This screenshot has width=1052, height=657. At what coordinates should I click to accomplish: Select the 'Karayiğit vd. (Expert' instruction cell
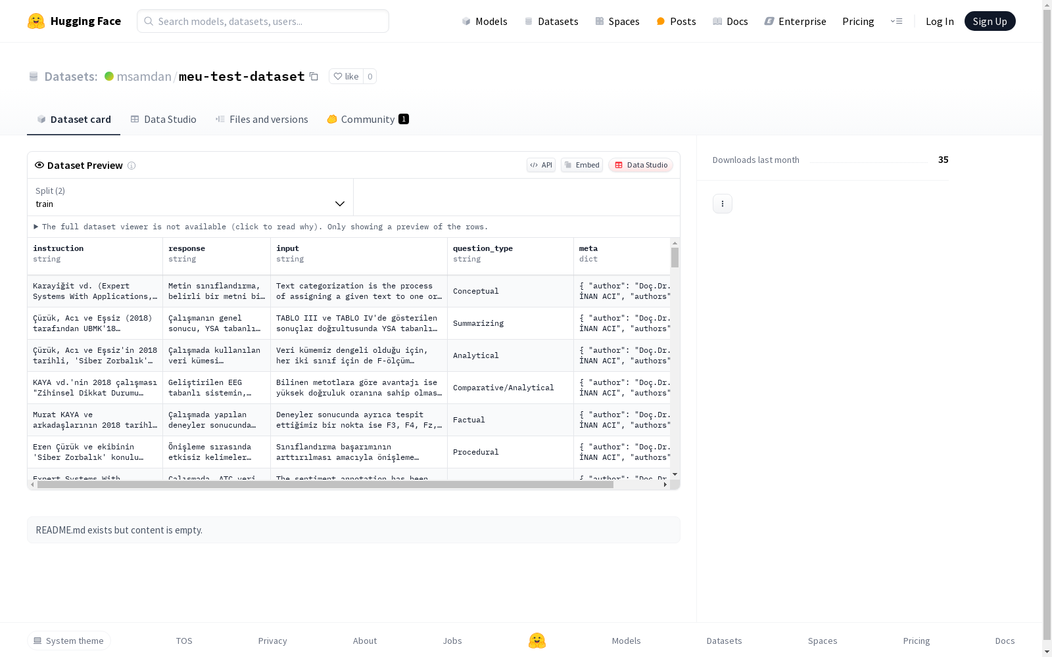coord(95,291)
